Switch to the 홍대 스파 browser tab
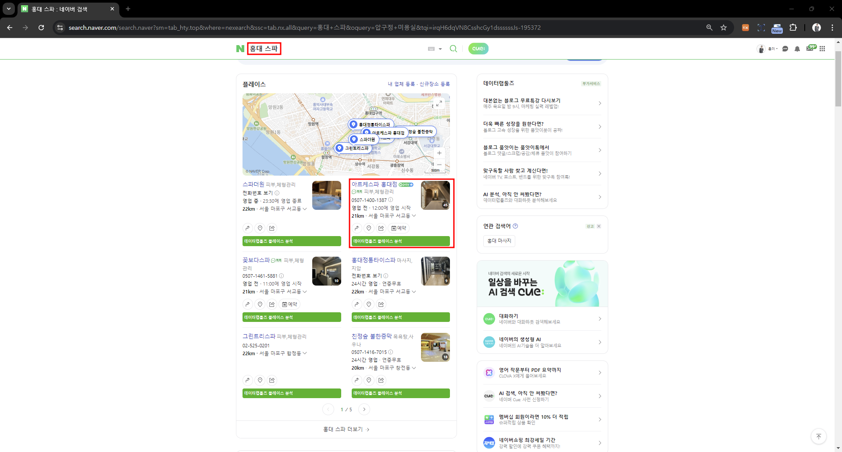 pyautogui.click(x=68, y=9)
